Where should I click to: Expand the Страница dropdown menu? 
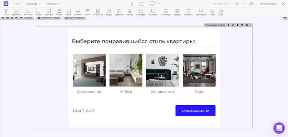pyautogui.click(x=33, y=4)
